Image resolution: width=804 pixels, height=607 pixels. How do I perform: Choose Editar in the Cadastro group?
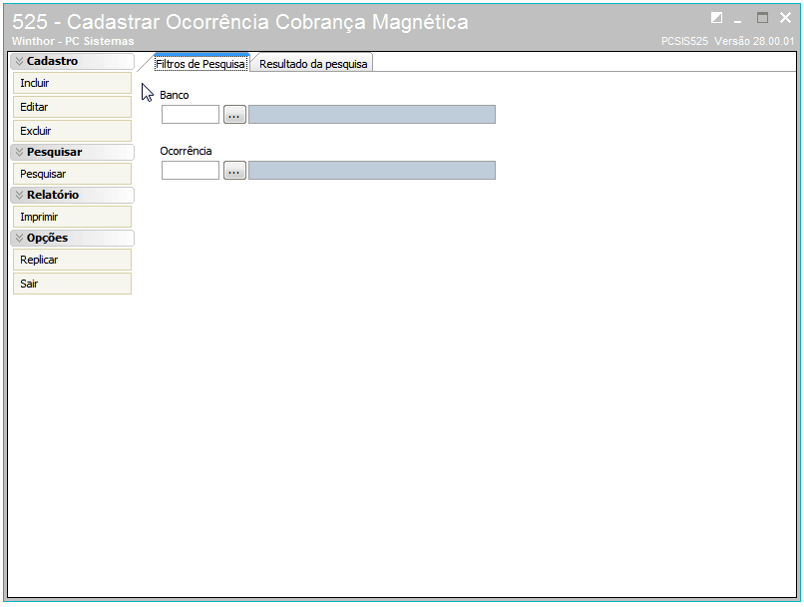pyautogui.click(x=72, y=107)
